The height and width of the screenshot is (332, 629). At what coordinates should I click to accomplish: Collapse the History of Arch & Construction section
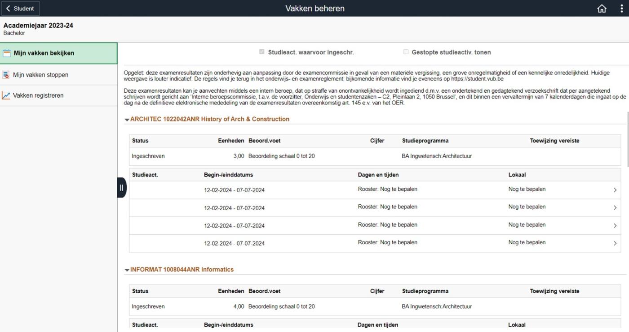[x=127, y=120]
